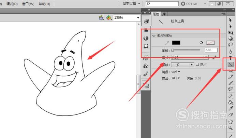The width and height of the screenshot is (236, 138).
Task: Select the Lasso tool
Action: click(231, 45)
